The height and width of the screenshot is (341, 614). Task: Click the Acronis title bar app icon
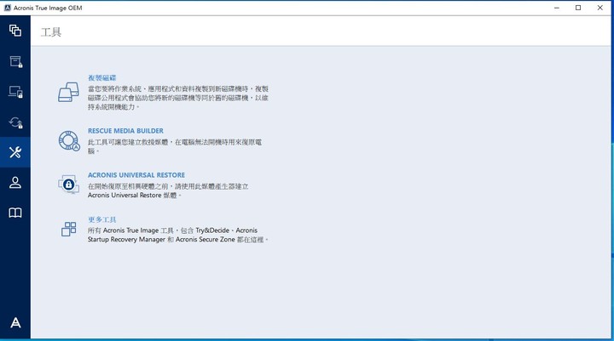coord(8,8)
